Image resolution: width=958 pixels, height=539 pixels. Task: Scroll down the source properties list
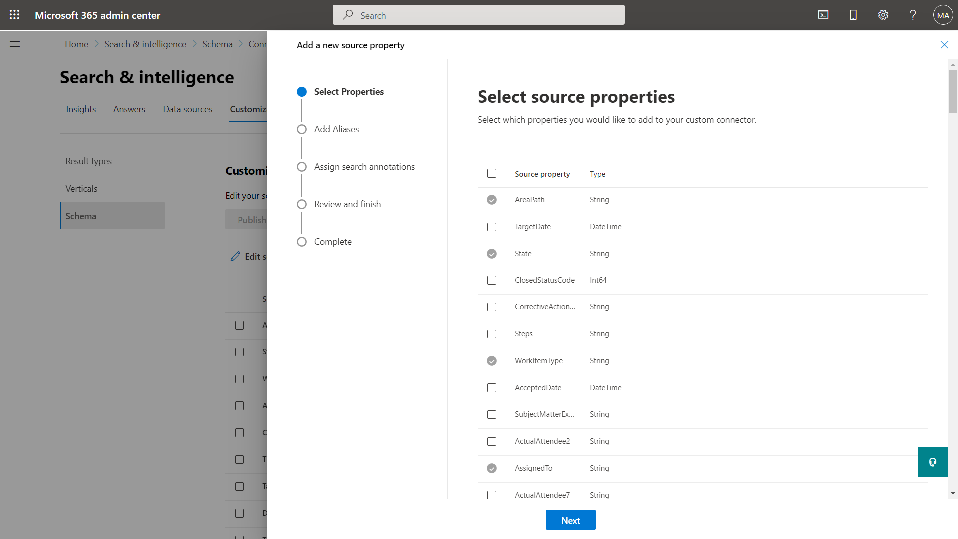point(952,494)
